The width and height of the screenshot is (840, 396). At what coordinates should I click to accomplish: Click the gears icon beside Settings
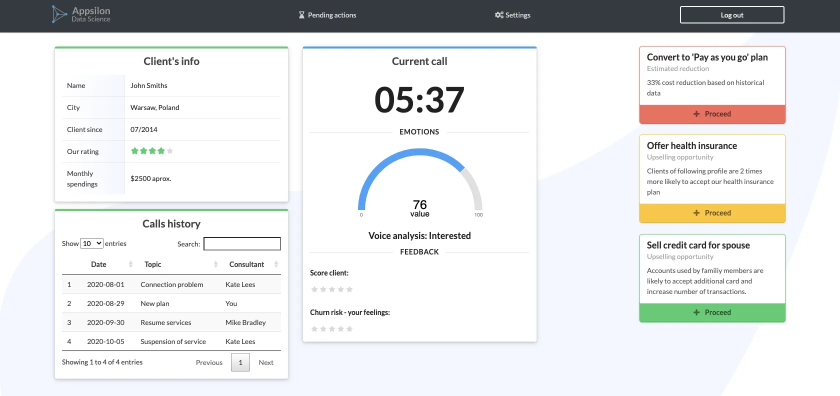pyautogui.click(x=499, y=15)
